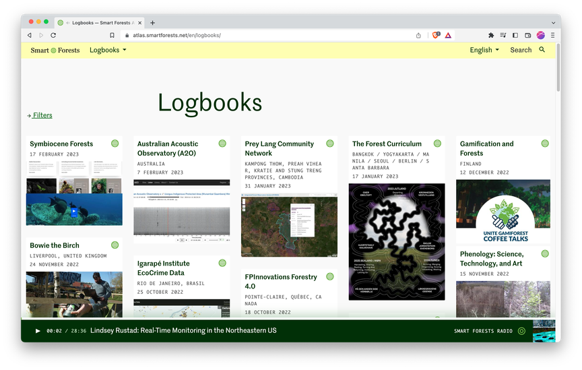This screenshot has height=370, width=582.
Task: Click green icon on Phenology card
Action: (x=545, y=253)
